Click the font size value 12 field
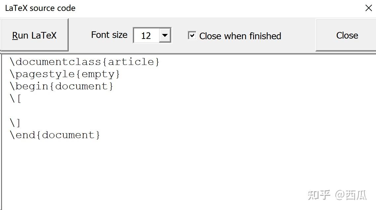Image resolution: width=376 pixels, height=210 pixels. coord(146,35)
